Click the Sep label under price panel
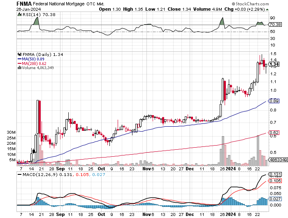The image size is (288, 218). pos(60,169)
